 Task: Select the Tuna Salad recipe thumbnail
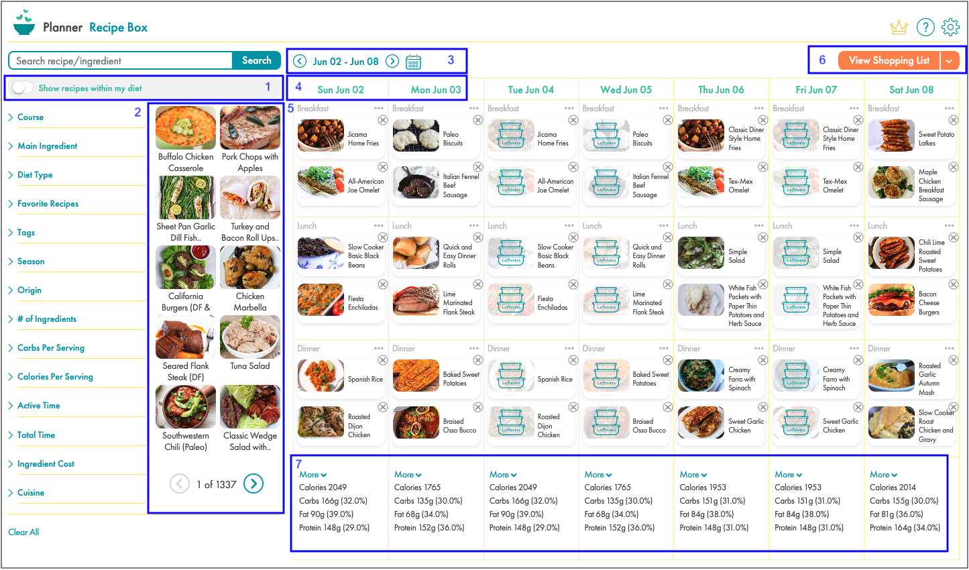pos(250,337)
